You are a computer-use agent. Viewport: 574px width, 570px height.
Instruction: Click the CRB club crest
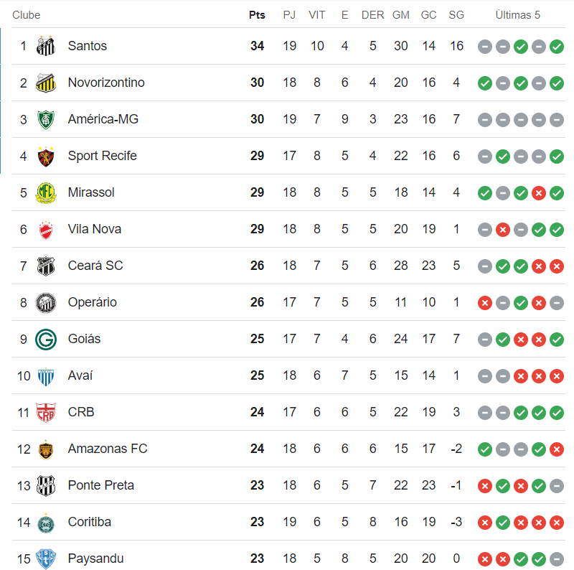coord(45,412)
